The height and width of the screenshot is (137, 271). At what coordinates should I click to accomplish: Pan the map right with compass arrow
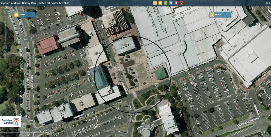[x=8, y=12]
